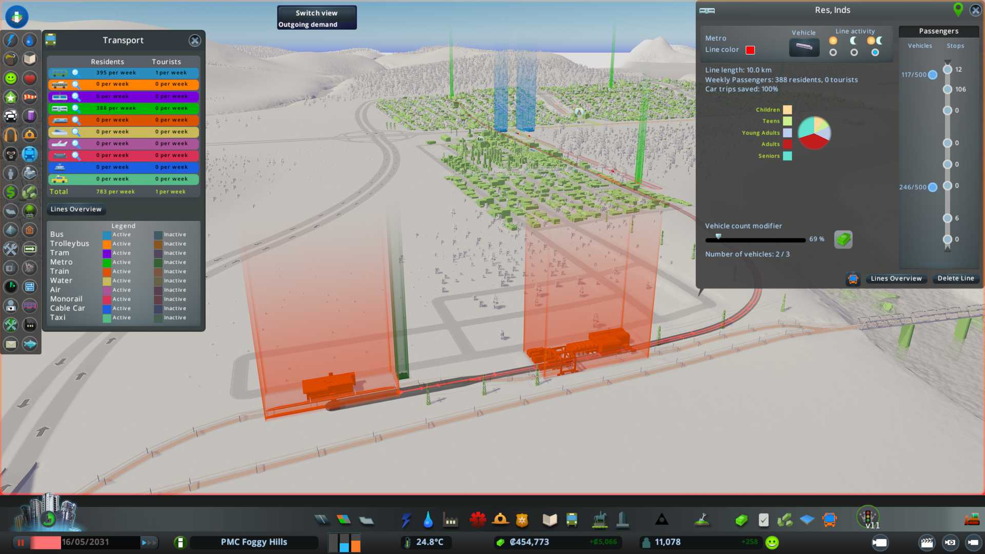The height and width of the screenshot is (554, 985).
Task: Open the Education build menu
Action: (x=549, y=520)
